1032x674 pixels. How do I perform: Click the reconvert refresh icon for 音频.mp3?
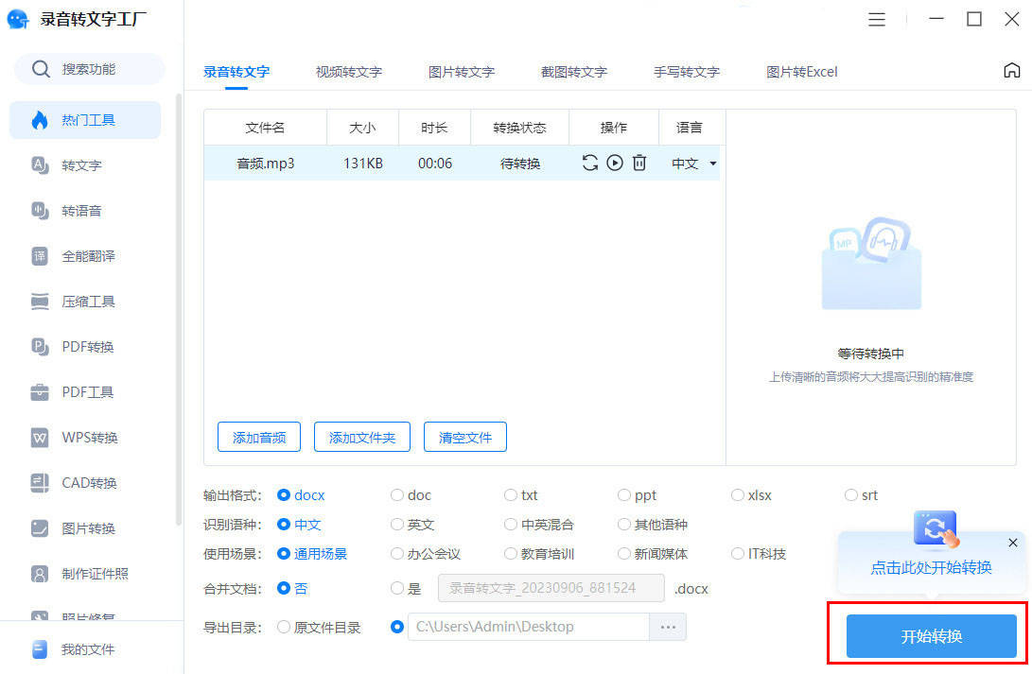coord(589,163)
